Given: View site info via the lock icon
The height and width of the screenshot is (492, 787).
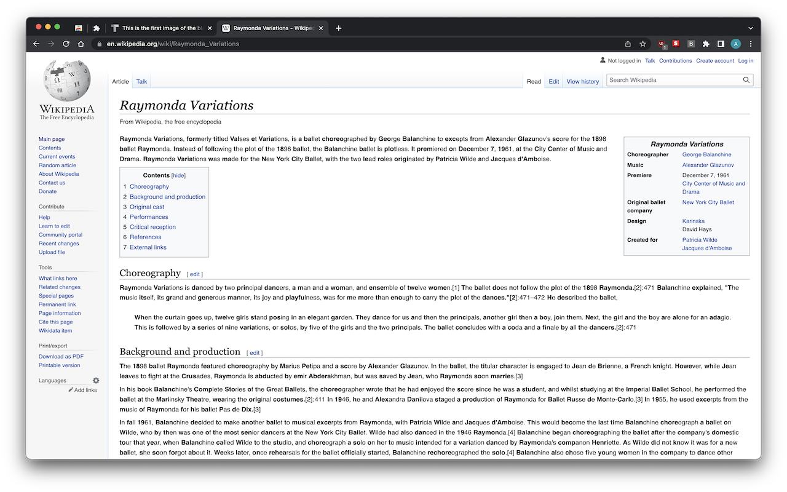Looking at the screenshot, I should 99,44.
